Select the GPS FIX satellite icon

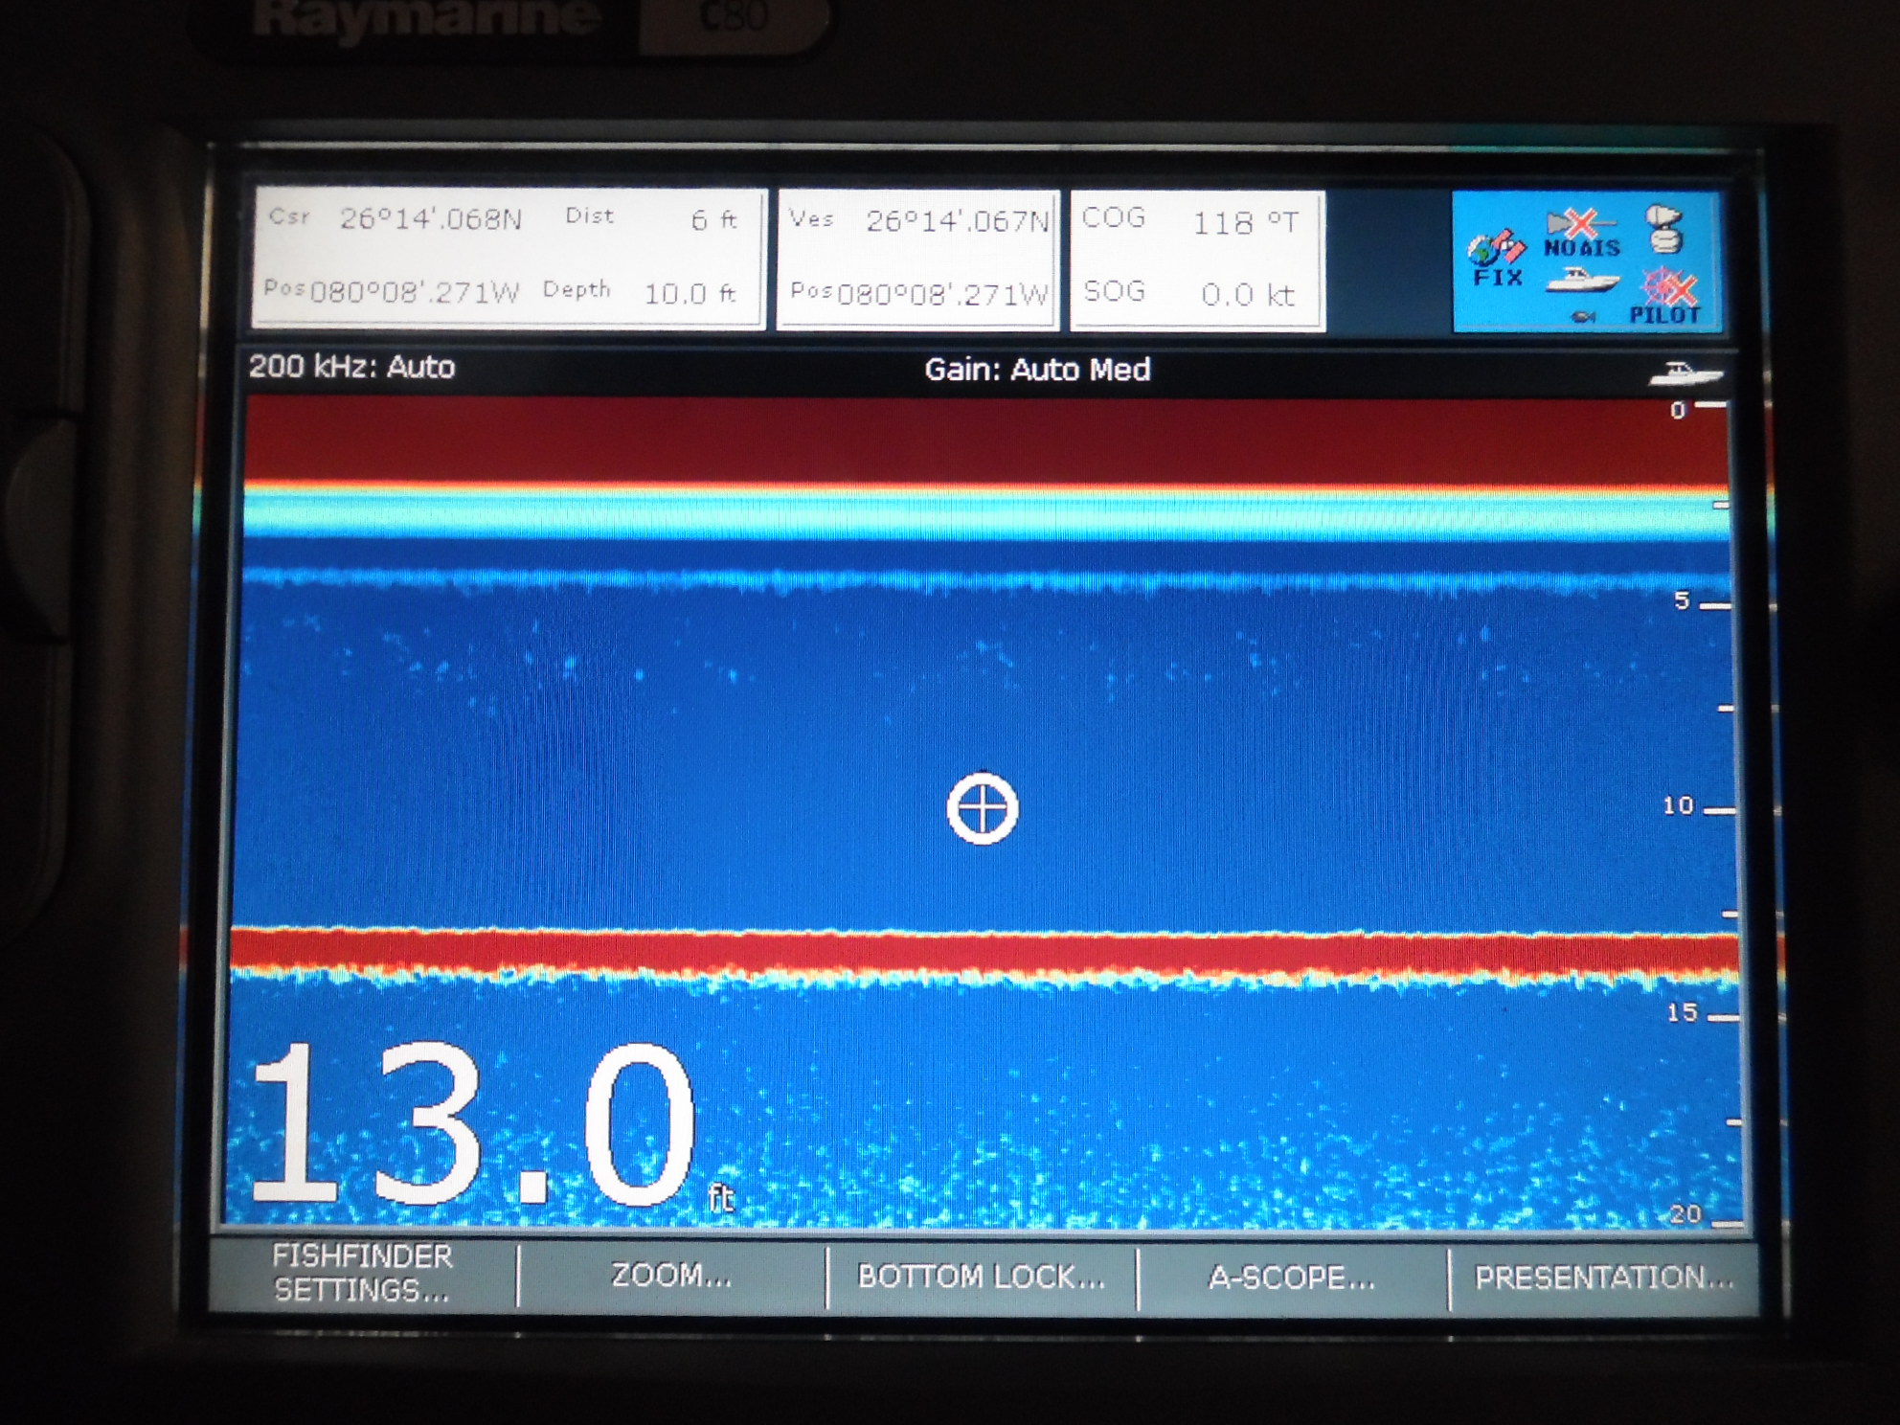[x=1496, y=247]
